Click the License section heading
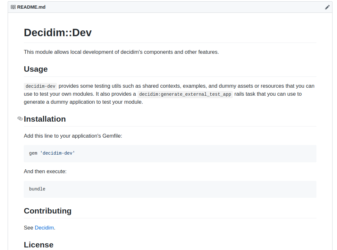337x250 pixels. [x=38, y=245]
